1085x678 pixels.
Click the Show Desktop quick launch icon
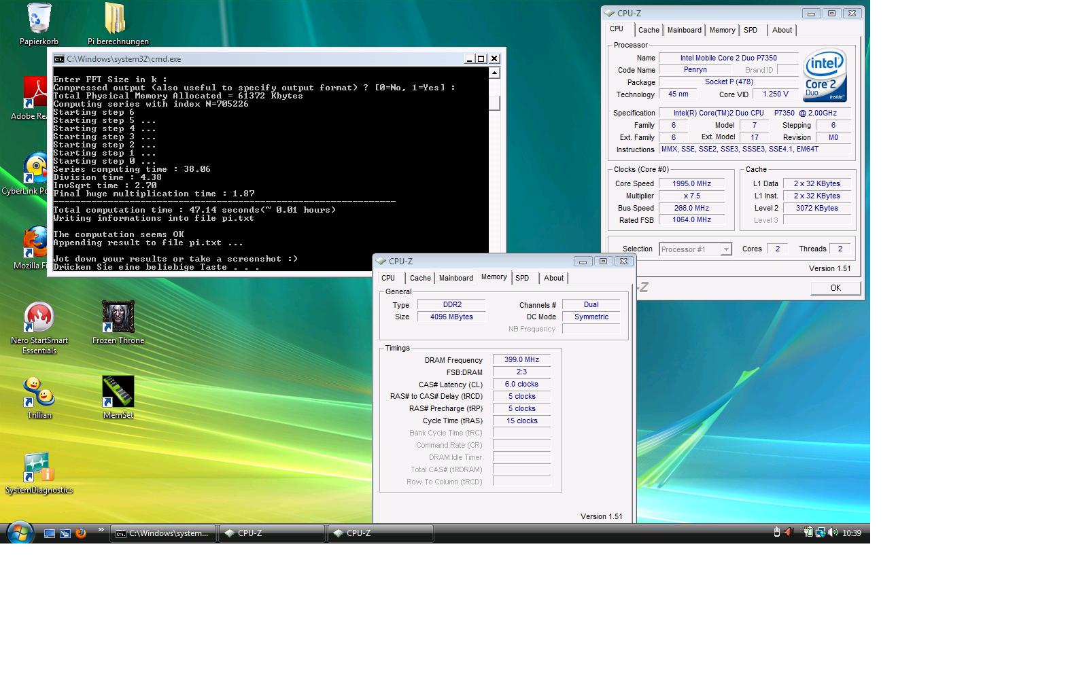pos(50,533)
